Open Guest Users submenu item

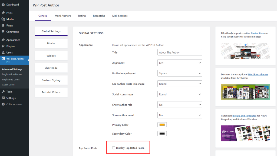[x=8, y=85]
